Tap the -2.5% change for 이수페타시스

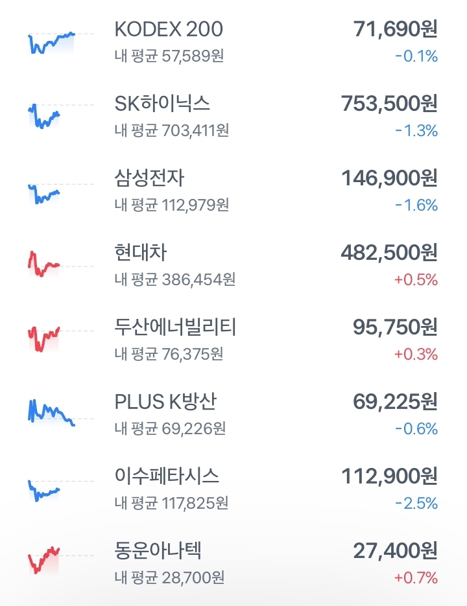coord(416,503)
